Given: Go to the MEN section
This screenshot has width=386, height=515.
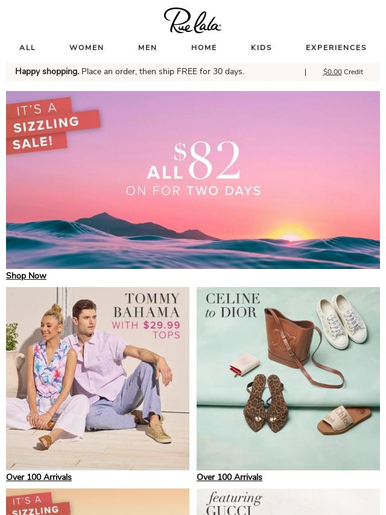Looking at the screenshot, I should tap(148, 47).
